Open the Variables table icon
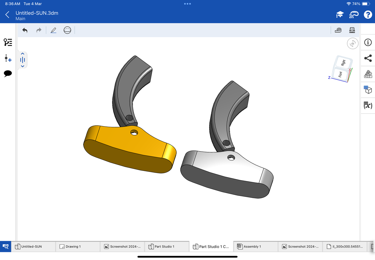Image resolution: width=375 pixels, height=260 pixels. [368, 105]
